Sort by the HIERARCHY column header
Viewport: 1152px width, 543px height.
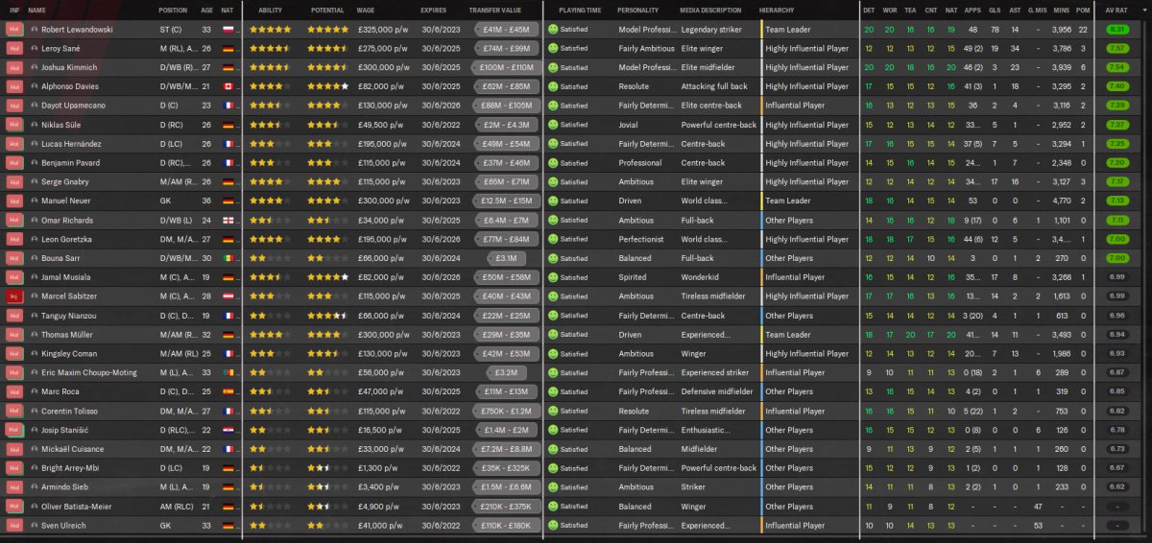coord(776,10)
